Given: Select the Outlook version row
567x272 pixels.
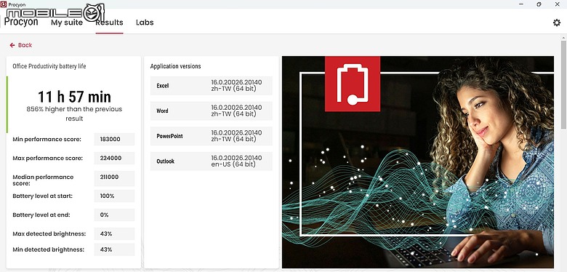Looking at the screenshot, I should tap(212, 161).
